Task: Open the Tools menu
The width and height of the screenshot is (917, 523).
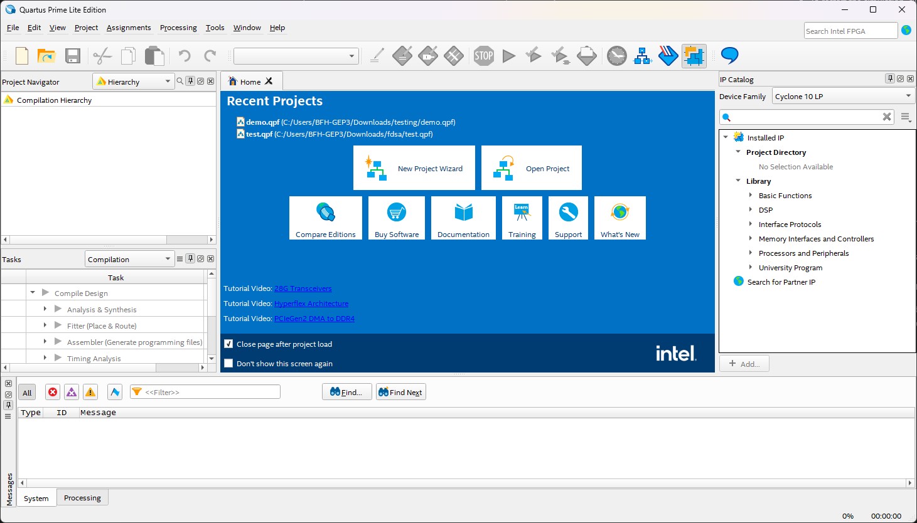Action: click(215, 28)
